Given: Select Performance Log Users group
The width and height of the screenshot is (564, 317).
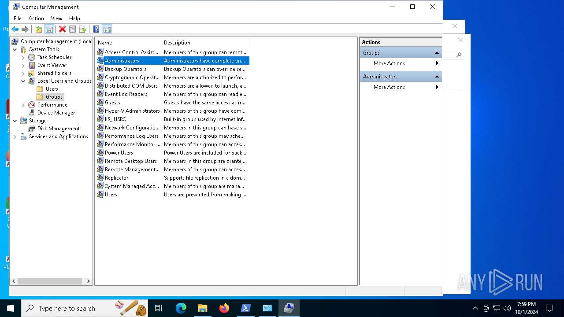Looking at the screenshot, I should click(172, 136).
